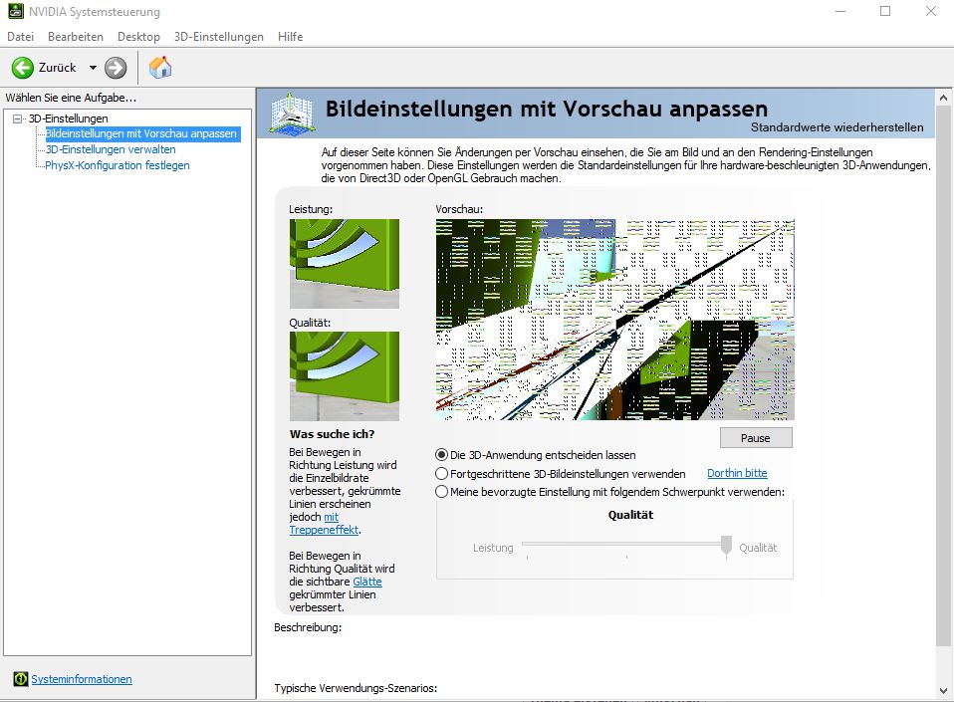Click the root '3D-Einstellungen' tree label

(x=69, y=118)
